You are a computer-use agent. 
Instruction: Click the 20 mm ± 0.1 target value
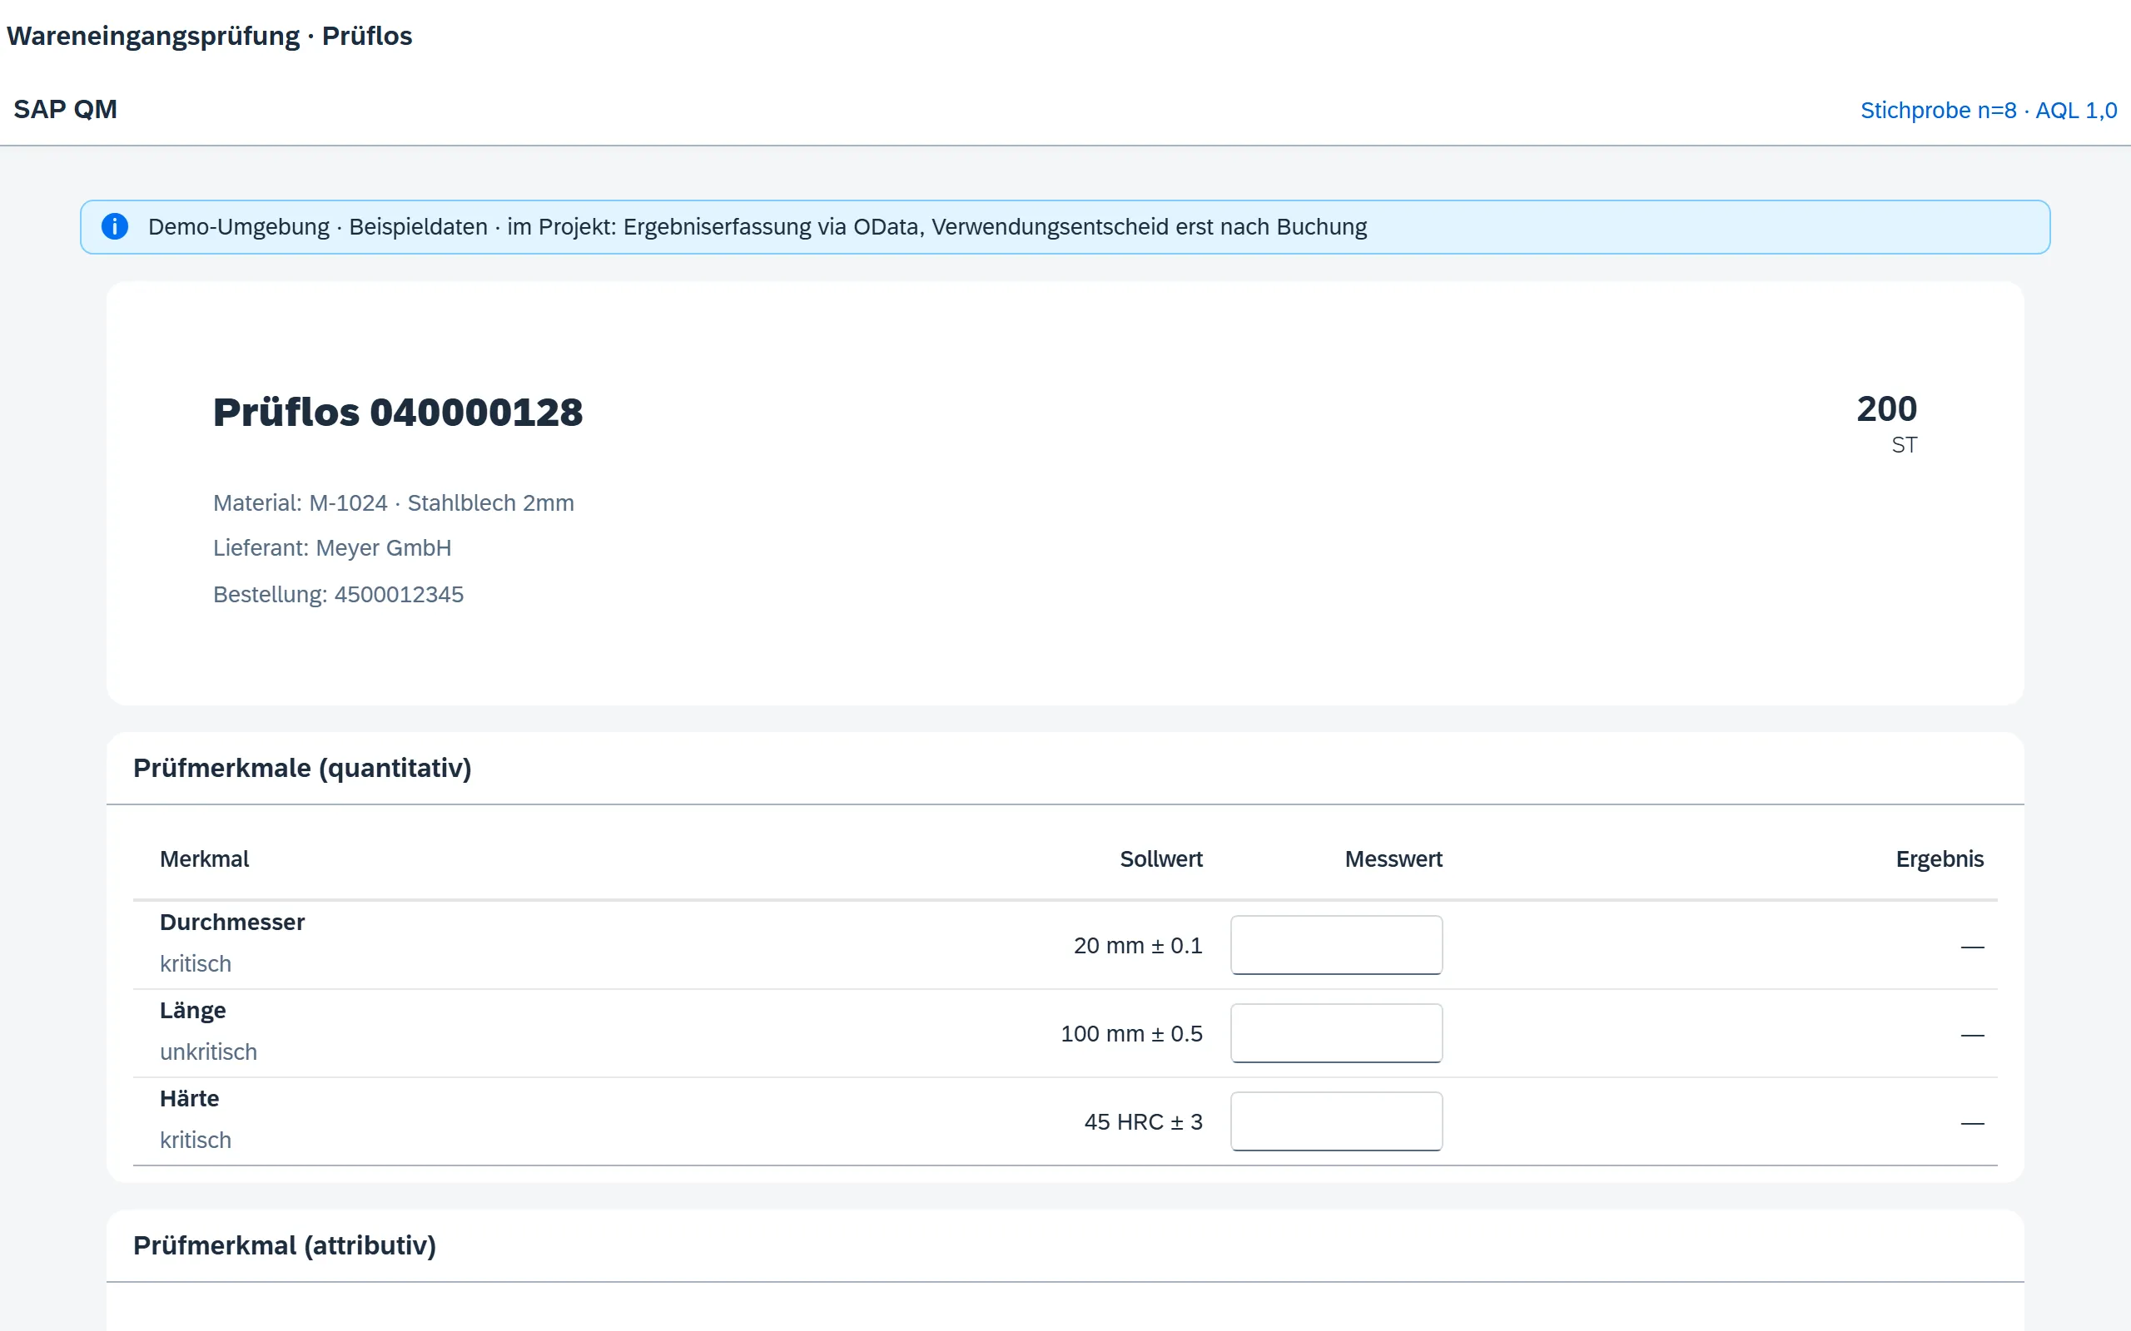click(1138, 946)
